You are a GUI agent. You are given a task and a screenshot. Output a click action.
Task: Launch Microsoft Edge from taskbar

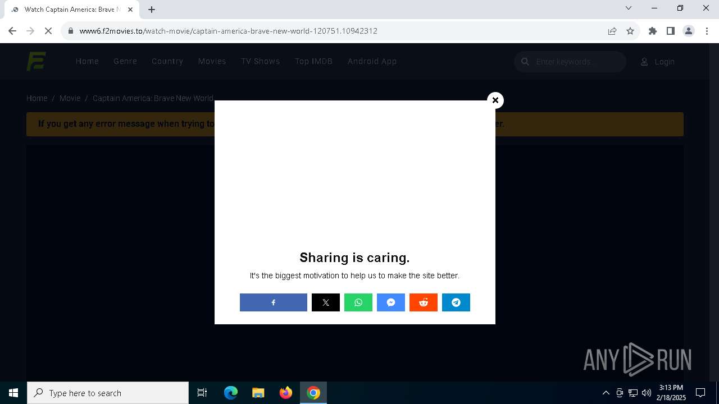231,393
